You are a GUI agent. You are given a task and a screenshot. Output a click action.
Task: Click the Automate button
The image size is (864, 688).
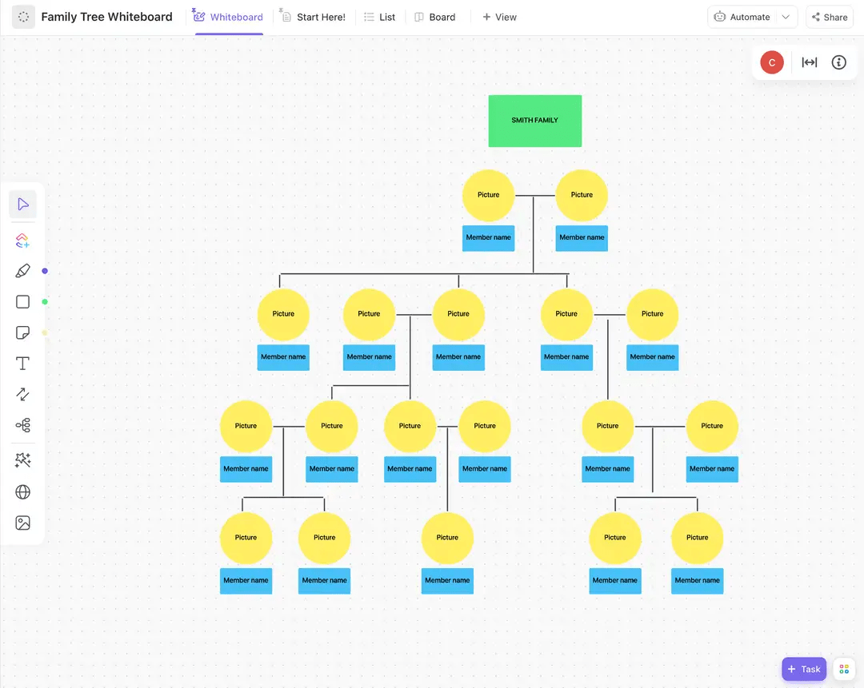point(742,17)
